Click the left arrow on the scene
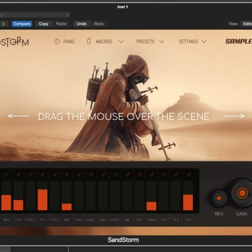The height and width of the screenshot is (252, 252). point(18,116)
